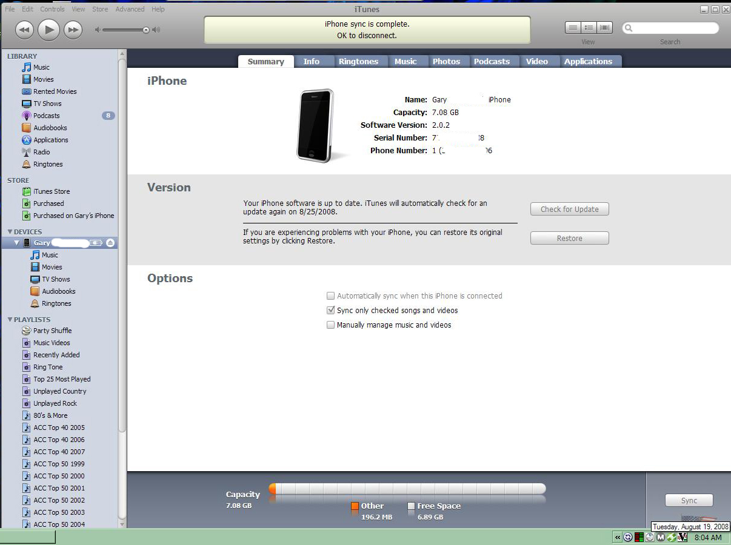The width and height of the screenshot is (731, 545).
Task: Click the Next track forward button
Action: [73, 30]
